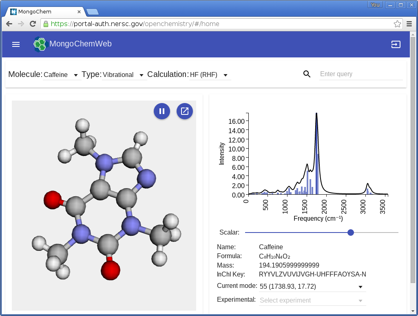Image resolution: width=418 pixels, height=316 pixels.
Task: Expand the Molecule dropdown showing Caffeine
Action: 61,75
